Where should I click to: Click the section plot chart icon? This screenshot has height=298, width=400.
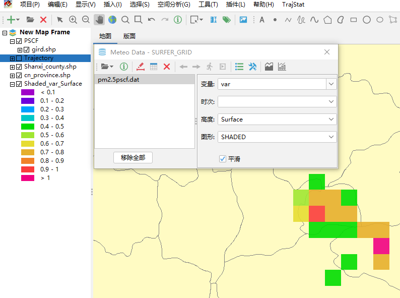[x=269, y=67]
